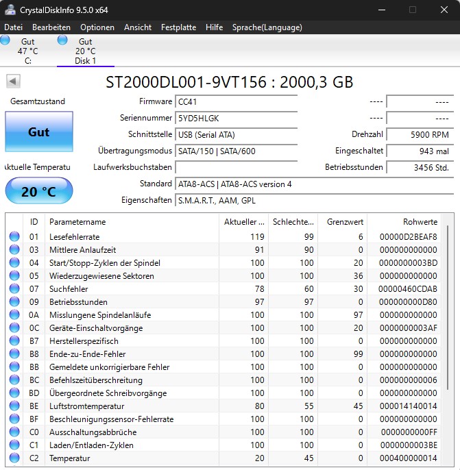This screenshot has height=470, width=460.
Task: Click status orb of Luftstromtemperatur row
Action: coord(14,406)
